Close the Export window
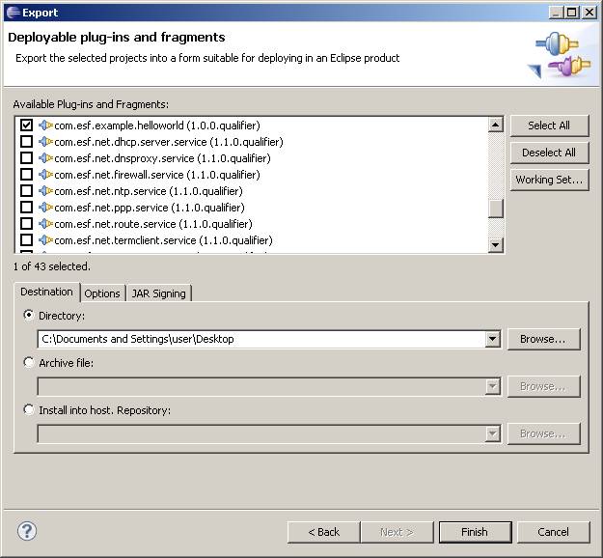This screenshot has width=603, height=558. (589, 13)
